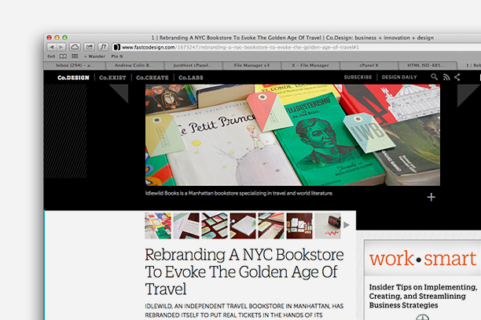Go to the Co.CREATE section

tap(153, 78)
